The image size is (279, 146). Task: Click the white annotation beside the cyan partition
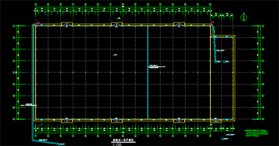pos(157,66)
